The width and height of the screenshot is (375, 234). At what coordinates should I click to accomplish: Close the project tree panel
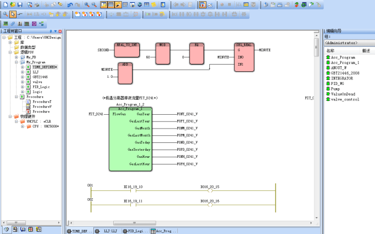coord(60,31)
